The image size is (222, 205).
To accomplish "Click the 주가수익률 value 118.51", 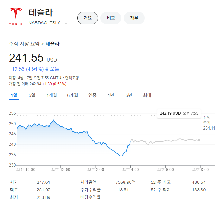I will (x=122, y=190).
